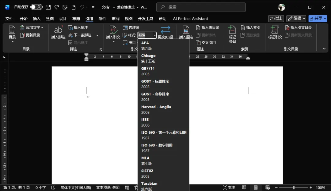This screenshot has height=191, width=331.
Task: Click the Save icon in title bar
Action: [48, 7]
